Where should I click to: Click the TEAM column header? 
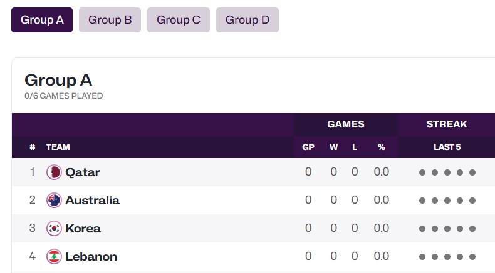pyautogui.click(x=58, y=147)
